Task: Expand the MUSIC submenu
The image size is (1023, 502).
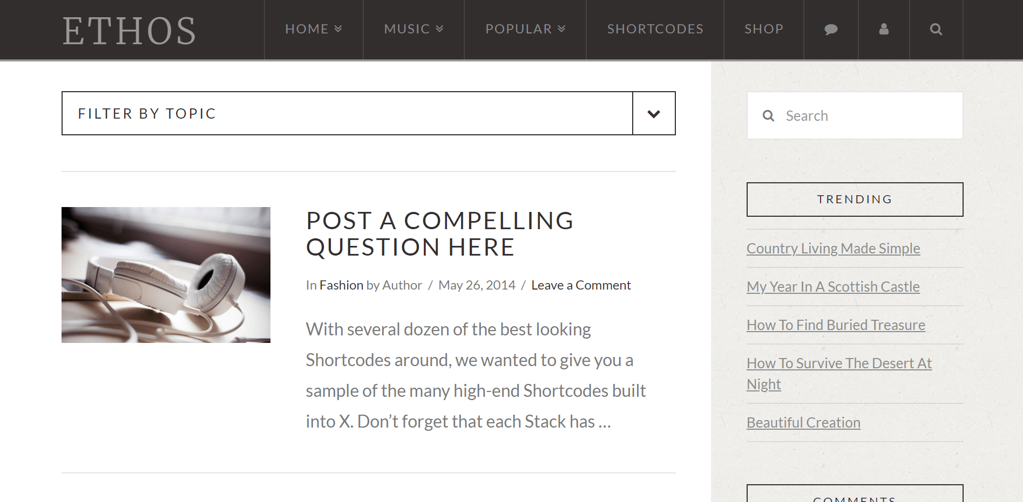Action: pyautogui.click(x=413, y=29)
